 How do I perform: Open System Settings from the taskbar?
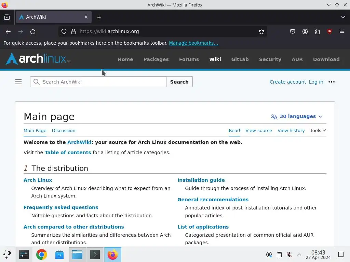[24, 254]
